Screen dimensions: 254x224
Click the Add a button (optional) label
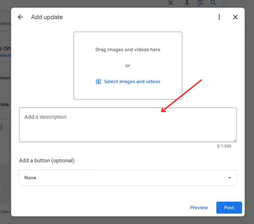[x=47, y=161]
